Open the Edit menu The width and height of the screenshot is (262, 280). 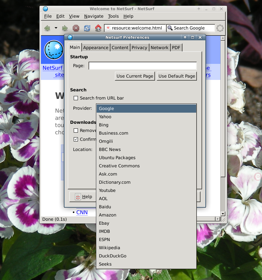click(60, 16)
